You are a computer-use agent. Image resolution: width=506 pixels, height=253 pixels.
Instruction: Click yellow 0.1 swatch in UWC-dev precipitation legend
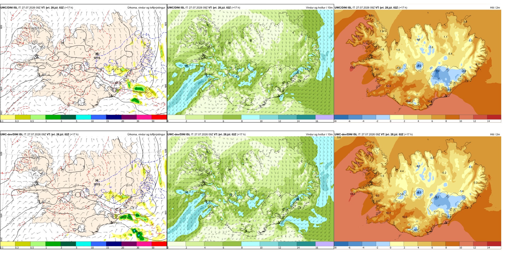click(7, 244)
